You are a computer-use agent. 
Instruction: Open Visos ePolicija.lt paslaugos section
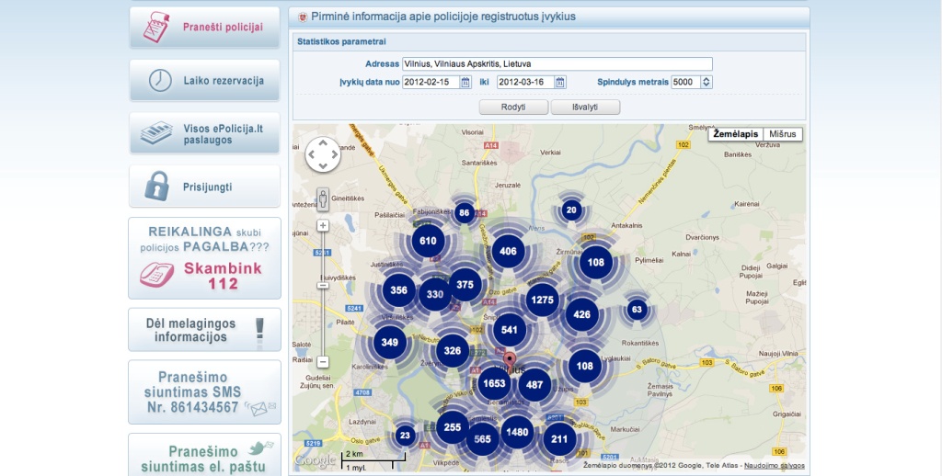[x=204, y=134]
